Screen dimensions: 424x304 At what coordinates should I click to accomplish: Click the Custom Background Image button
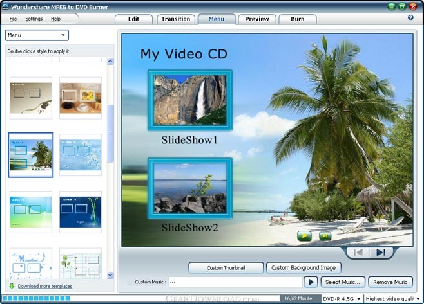coord(304,268)
